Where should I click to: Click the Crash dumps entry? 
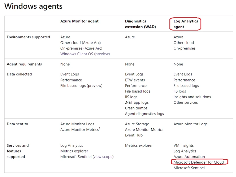tap(136, 108)
